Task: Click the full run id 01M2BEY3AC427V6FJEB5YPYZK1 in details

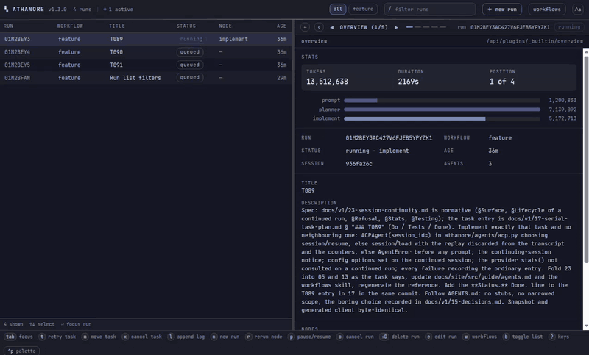Action: (389, 138)
